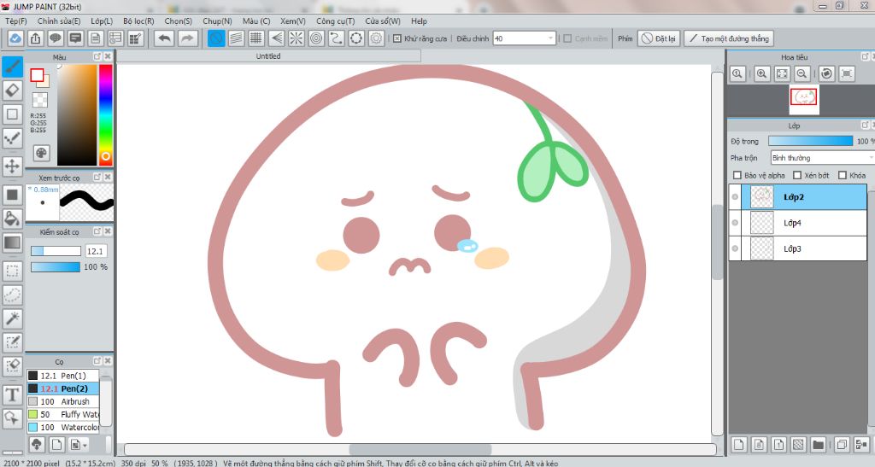Screen dimensions: 875x467
Task: Open the Tệp(F) menu
Action: click(x=16, y=21)
